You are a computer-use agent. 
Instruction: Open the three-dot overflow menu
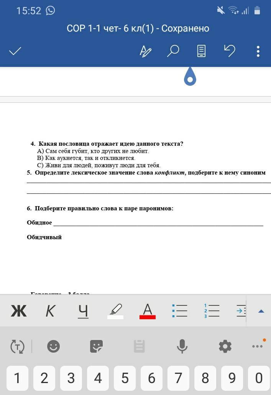258,51
